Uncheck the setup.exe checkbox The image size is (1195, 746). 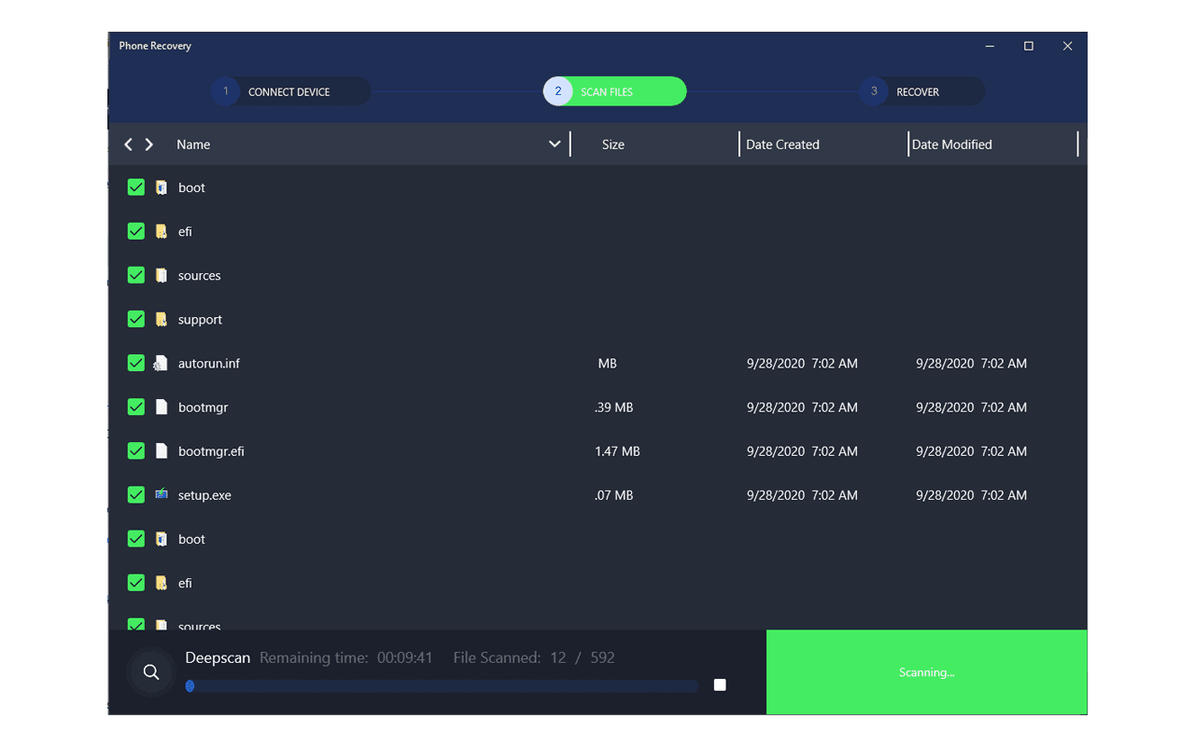pyautogui.click(x=135, y=494)
